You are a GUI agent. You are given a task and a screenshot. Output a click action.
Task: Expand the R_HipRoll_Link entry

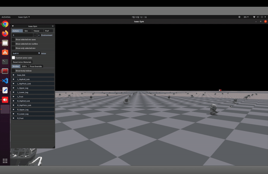(x=33, y=101)
